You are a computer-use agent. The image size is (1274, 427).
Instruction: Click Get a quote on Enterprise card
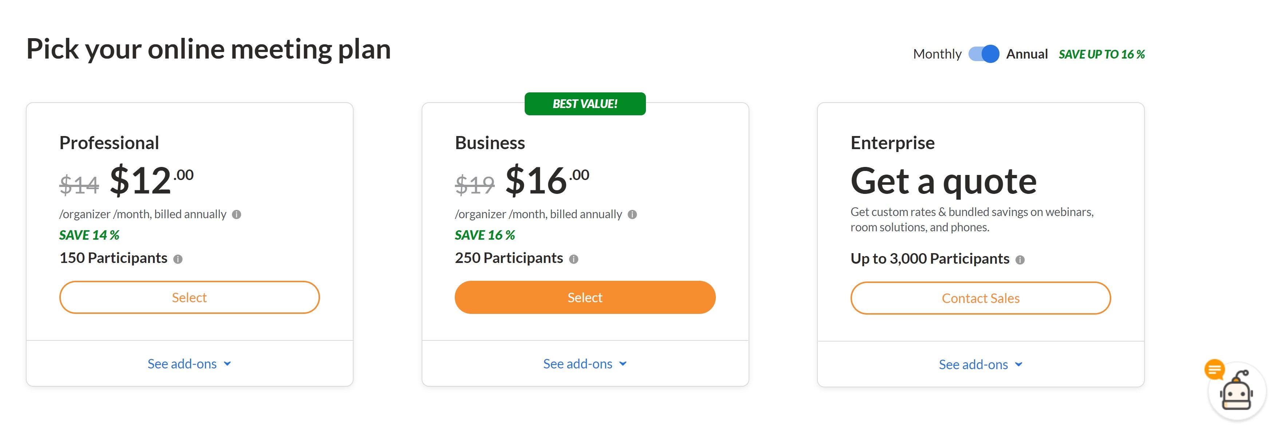point(944,180)
